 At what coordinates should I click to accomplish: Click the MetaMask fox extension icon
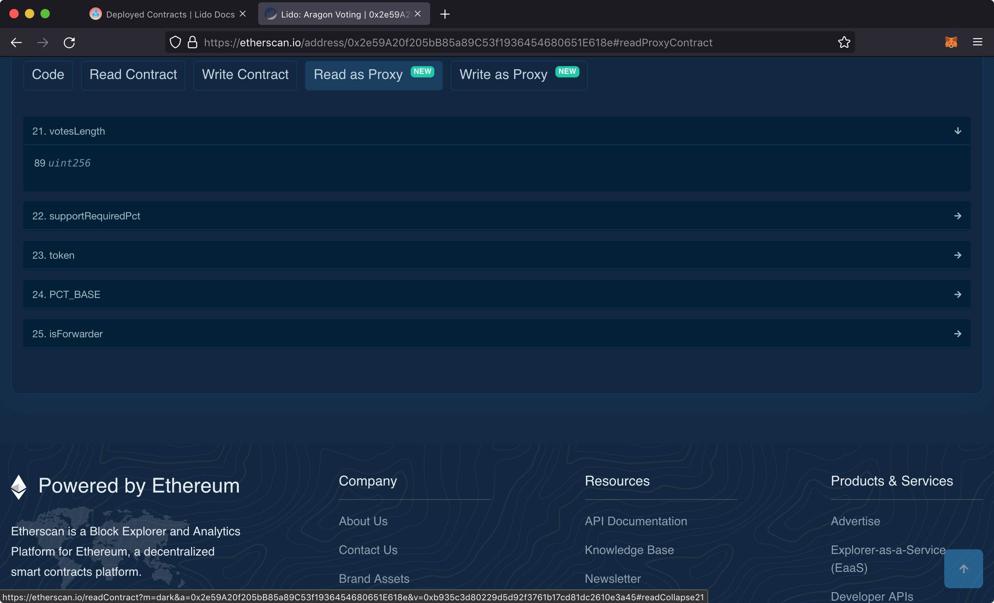(950, 42)
